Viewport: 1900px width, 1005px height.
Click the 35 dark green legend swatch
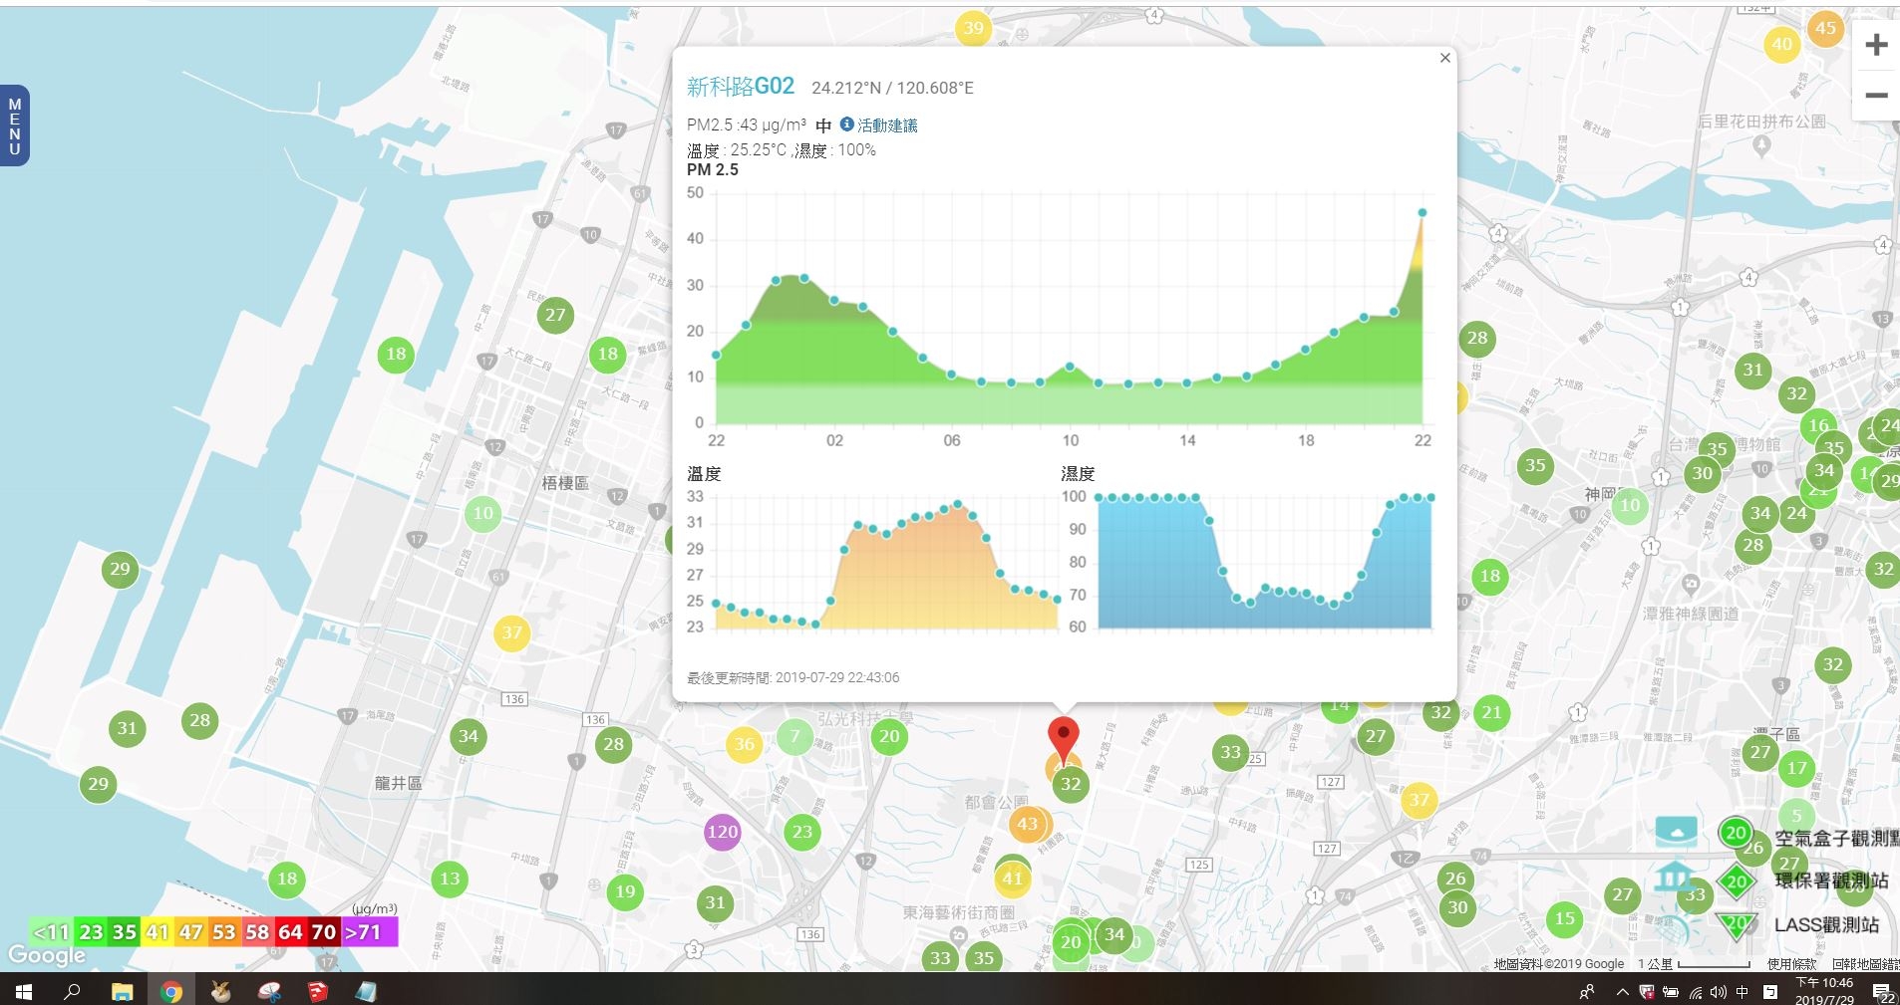tap(125, 932)
